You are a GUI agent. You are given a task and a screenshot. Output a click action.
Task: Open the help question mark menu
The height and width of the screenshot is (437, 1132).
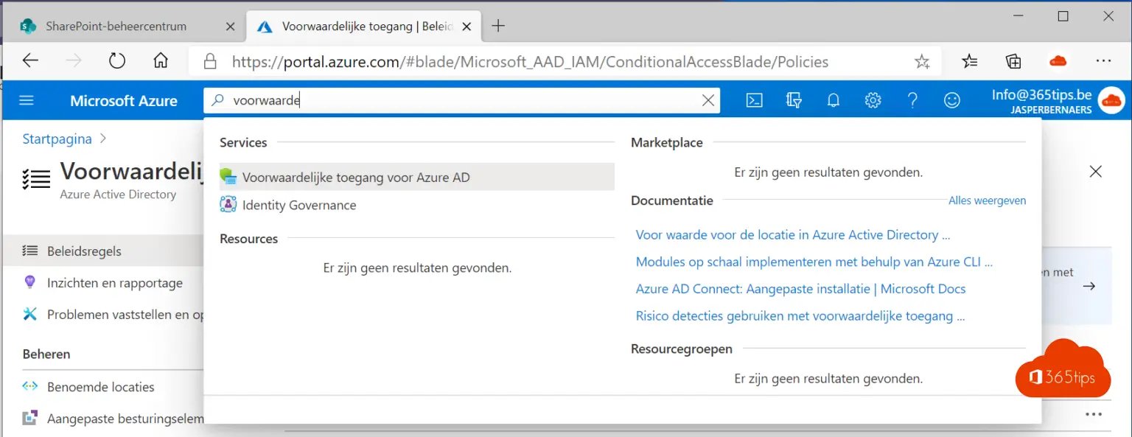point(912,100)
